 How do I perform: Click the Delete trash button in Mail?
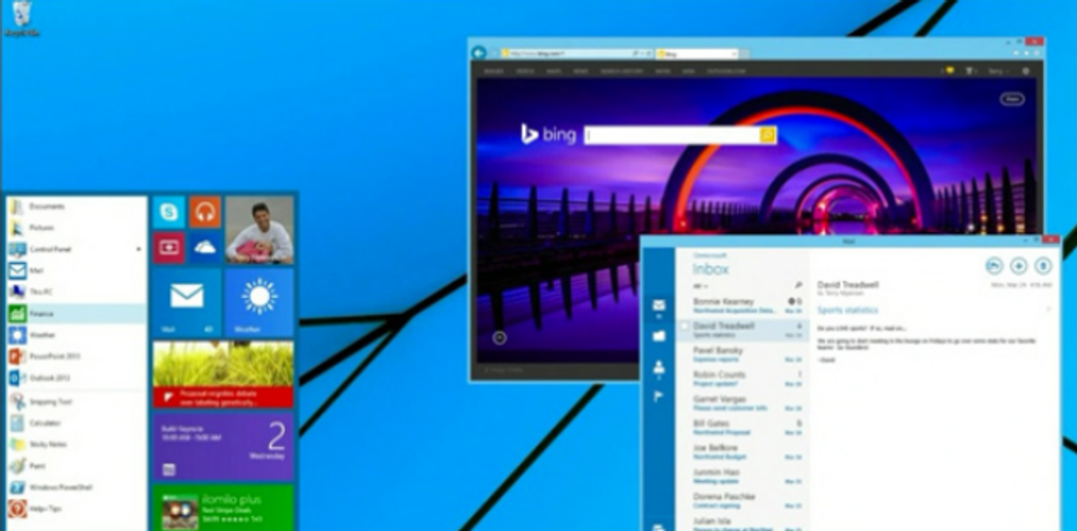click(x=1043, y=265)
